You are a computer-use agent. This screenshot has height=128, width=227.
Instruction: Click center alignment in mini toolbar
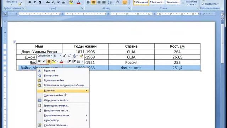[x=49, y=61]
